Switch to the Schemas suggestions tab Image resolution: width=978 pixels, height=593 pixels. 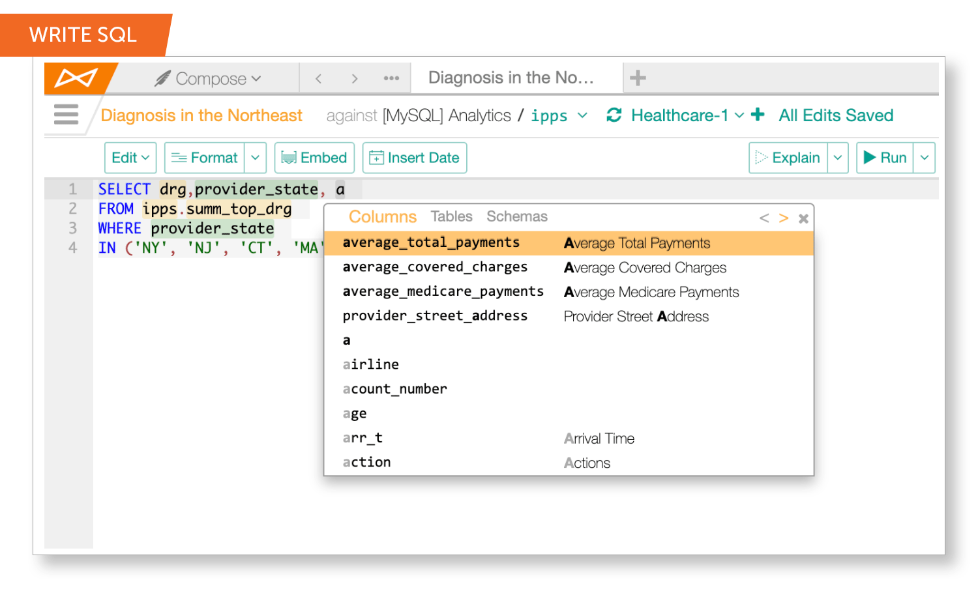pos(516,216)
